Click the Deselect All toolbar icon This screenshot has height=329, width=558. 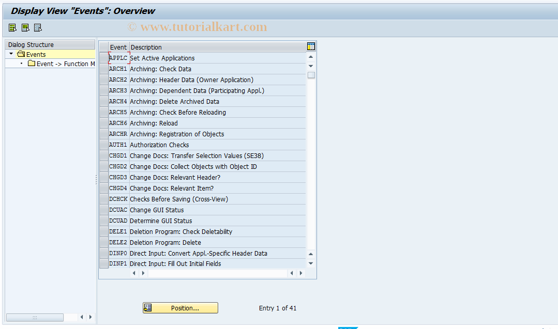[x=38, y=27]
